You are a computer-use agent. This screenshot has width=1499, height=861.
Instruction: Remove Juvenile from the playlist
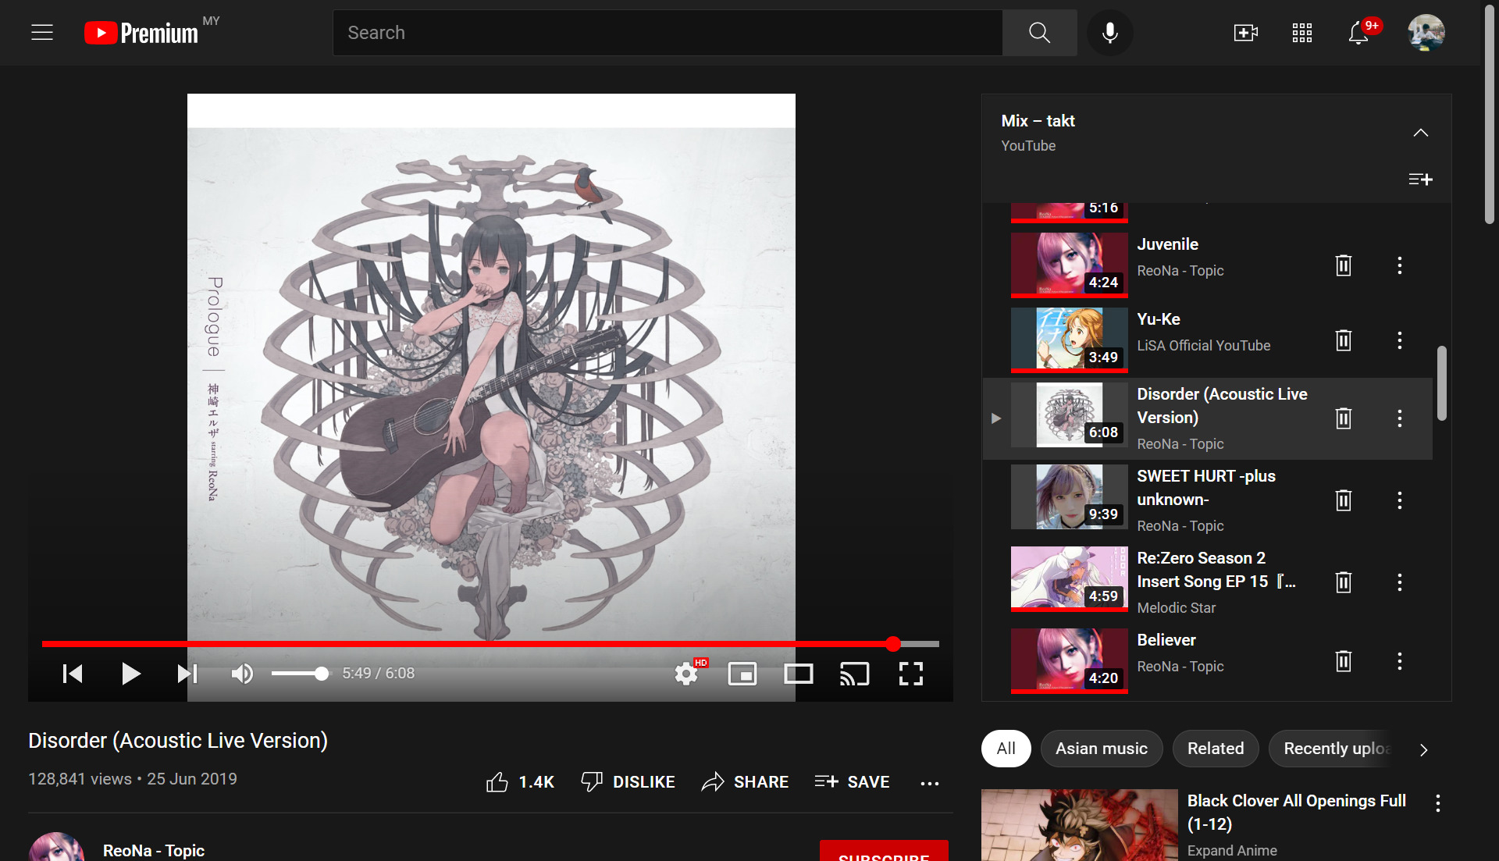pos(1343,265)
